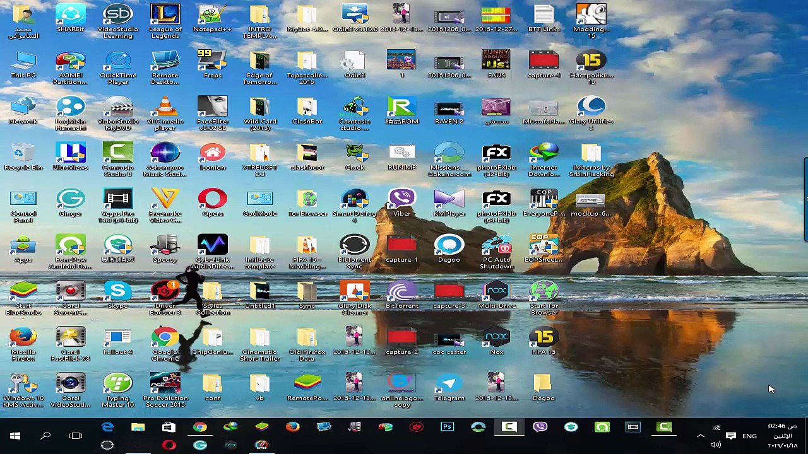Viewport: 808px width, 454px height.
Task: Select Google Chrome on the desktop
Action: point(165,344)
